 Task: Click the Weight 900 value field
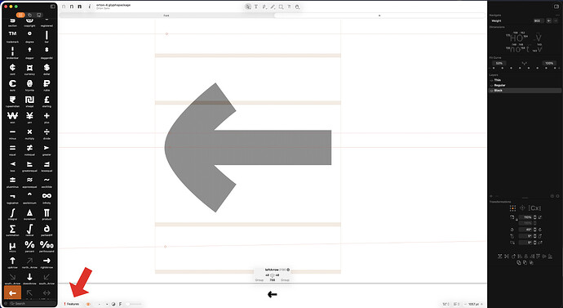538,21
